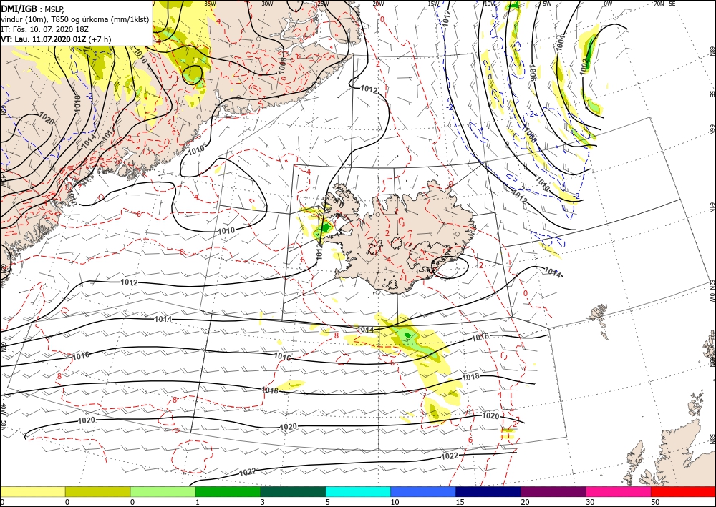Click the pink legend color swatch
This screenshot has height=507, width=716.
619,491
